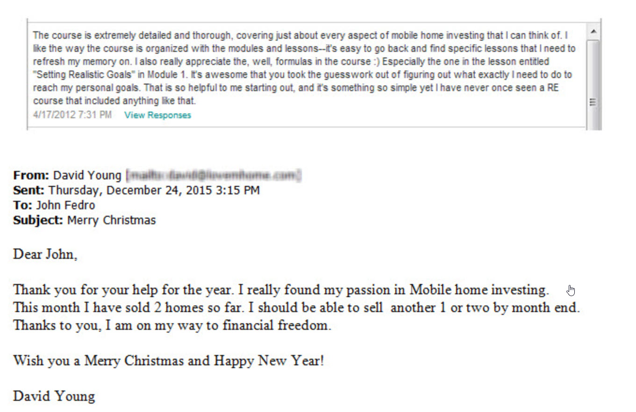
Task: Click sender name David Young in From line
Action: tap(87, 176)
